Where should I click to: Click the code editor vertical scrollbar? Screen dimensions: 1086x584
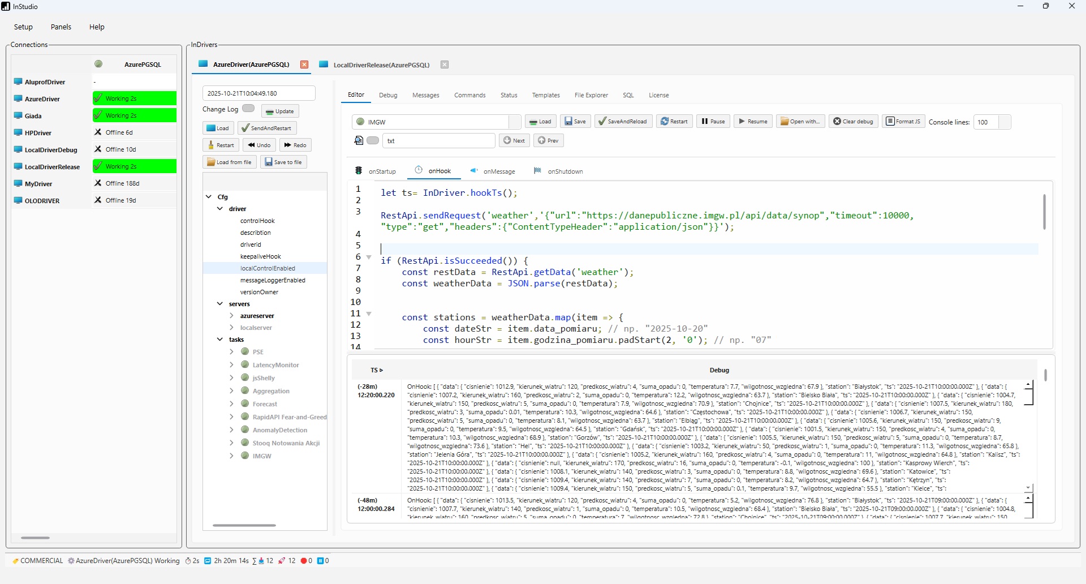point(1044,212)
